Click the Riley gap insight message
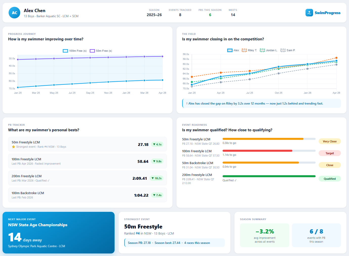Image resolution: width=349 pixels, height=256 pixels. coord(261,103)
